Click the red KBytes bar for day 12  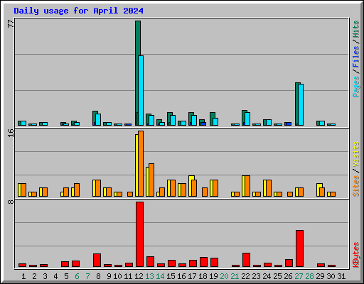click(139, 234)
